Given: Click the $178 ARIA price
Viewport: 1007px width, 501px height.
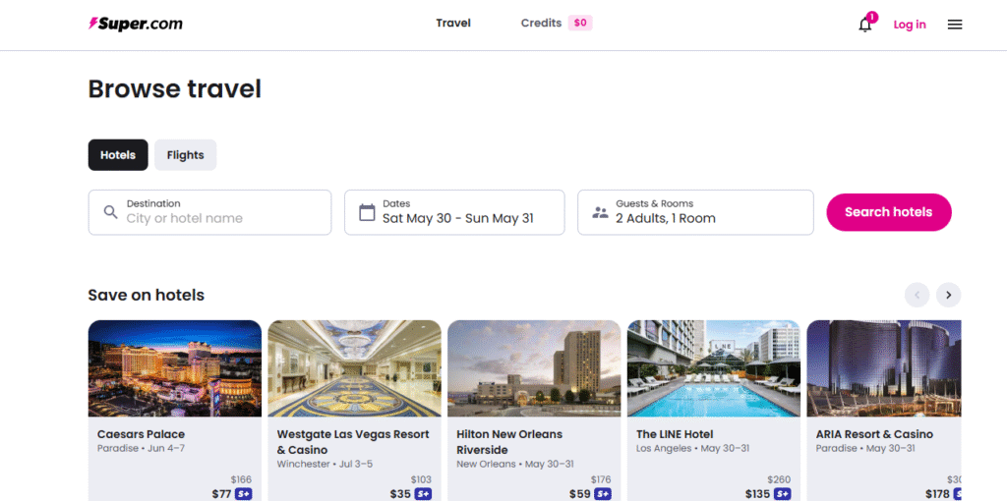Looking at the screenshot, I should coord(937,494).
